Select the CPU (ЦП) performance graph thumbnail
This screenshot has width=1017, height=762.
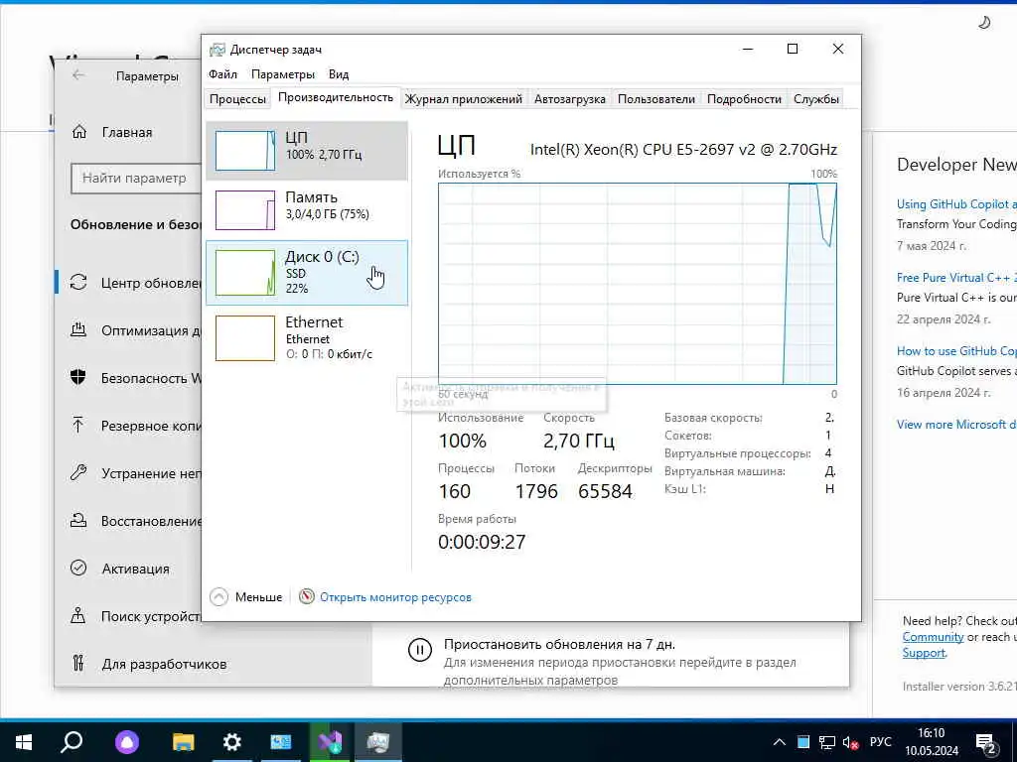[x=245, y=151]
